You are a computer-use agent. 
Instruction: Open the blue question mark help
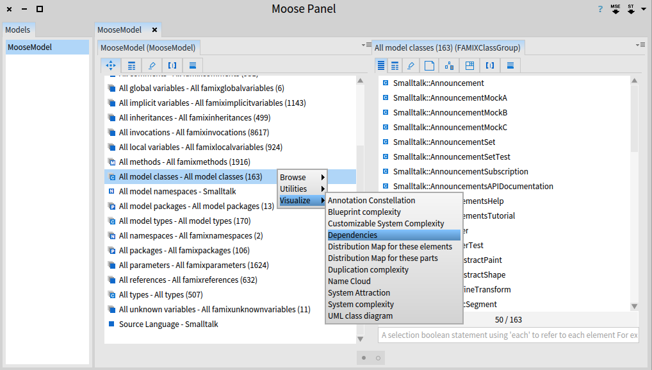600,9
